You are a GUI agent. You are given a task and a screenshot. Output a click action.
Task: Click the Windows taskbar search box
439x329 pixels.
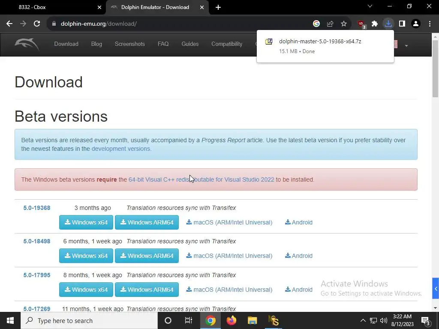(x=89, y=320)
